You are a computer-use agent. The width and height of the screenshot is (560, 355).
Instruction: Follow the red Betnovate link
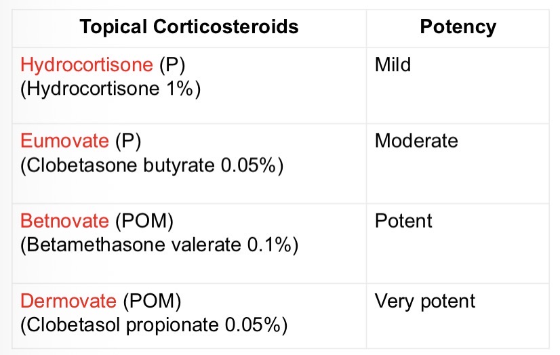(64, 221)
